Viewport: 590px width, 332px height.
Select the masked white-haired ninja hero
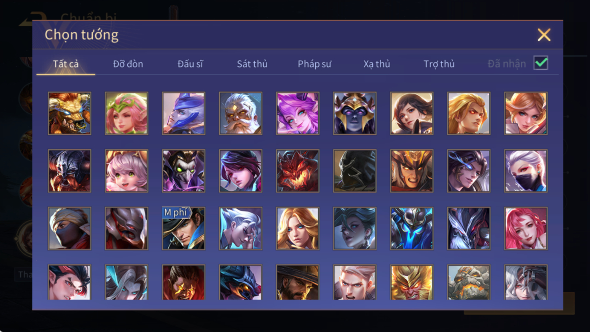coord(526,171)
